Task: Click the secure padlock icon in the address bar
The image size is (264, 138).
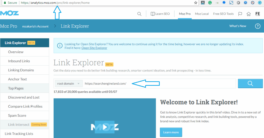Action: pos(5,3)
